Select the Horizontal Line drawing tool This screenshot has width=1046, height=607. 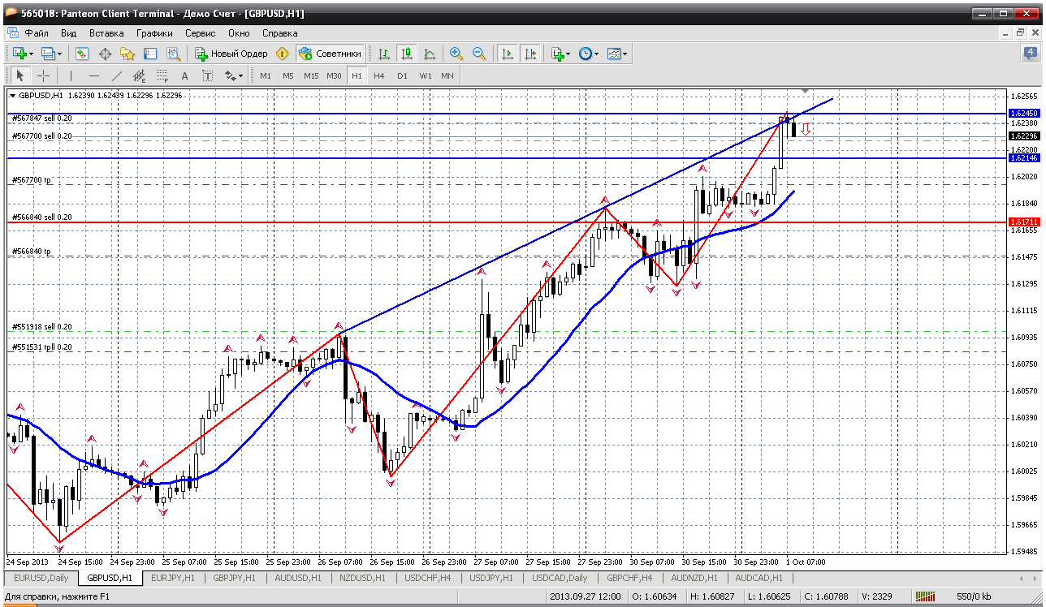[x=93, y=75]
